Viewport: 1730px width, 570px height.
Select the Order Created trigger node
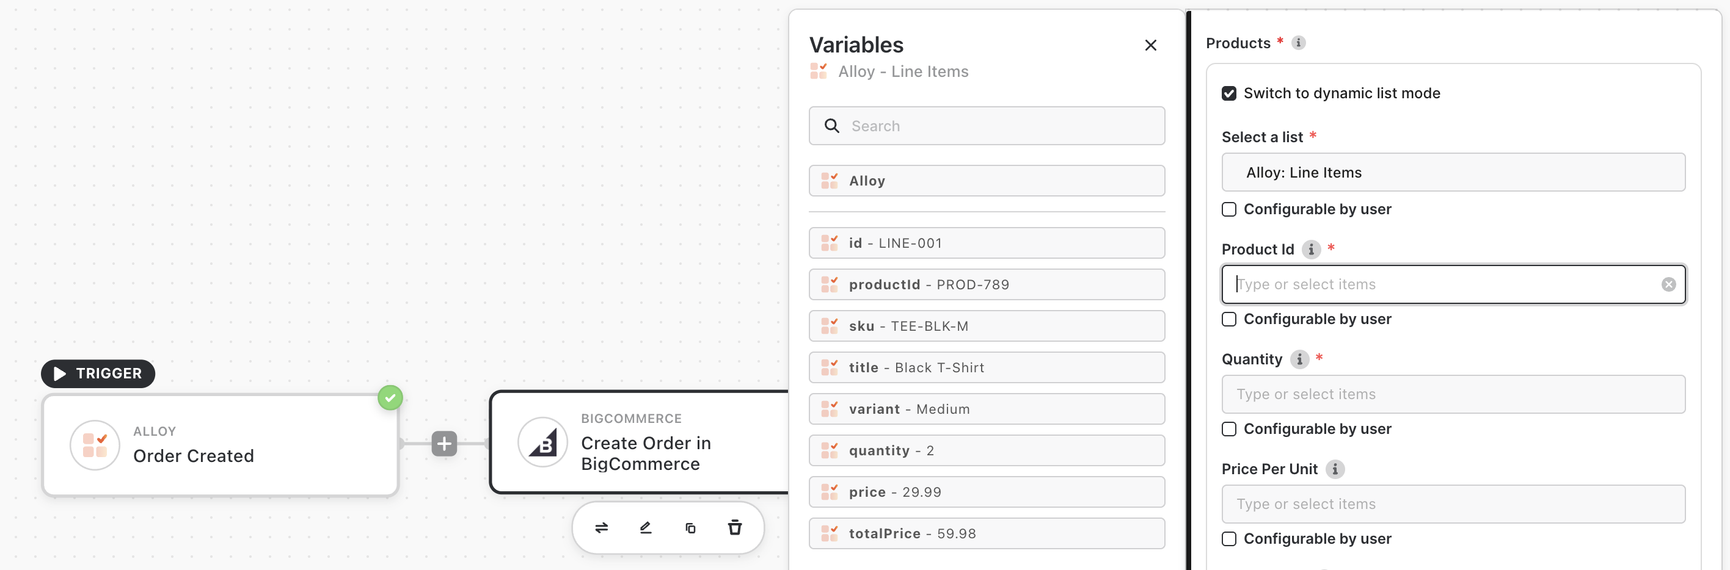point(221,446)
